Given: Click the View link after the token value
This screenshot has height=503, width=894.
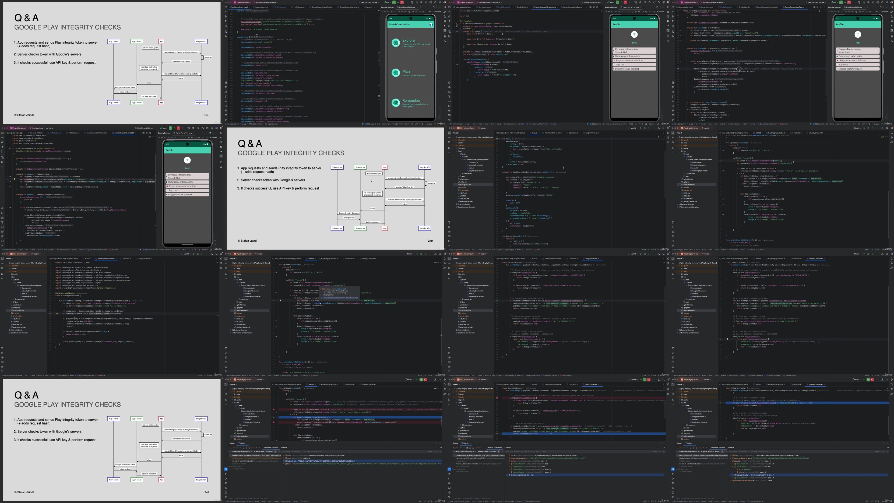Looking at the screenshot, I should [440, 464].
